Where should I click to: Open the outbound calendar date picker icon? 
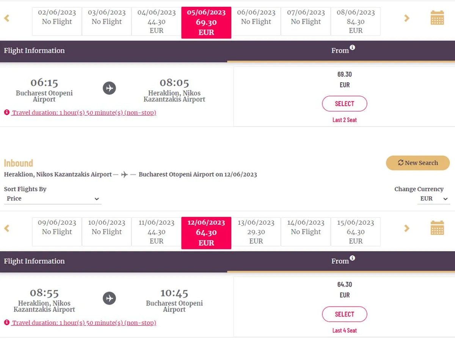(437, 18)
